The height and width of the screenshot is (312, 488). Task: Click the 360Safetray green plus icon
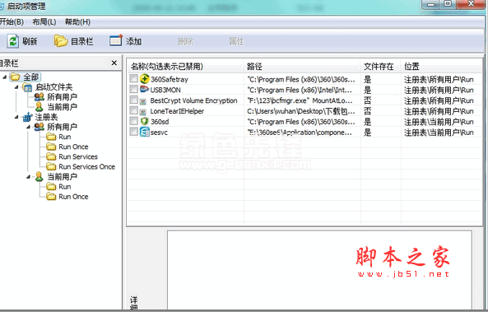[x=144, y=79]
